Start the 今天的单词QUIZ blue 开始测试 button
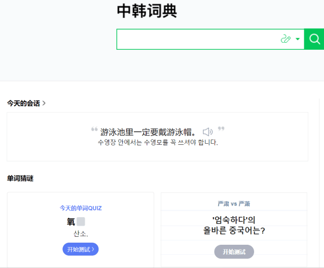This screenshot has width=324, height=268. point(80,249)
